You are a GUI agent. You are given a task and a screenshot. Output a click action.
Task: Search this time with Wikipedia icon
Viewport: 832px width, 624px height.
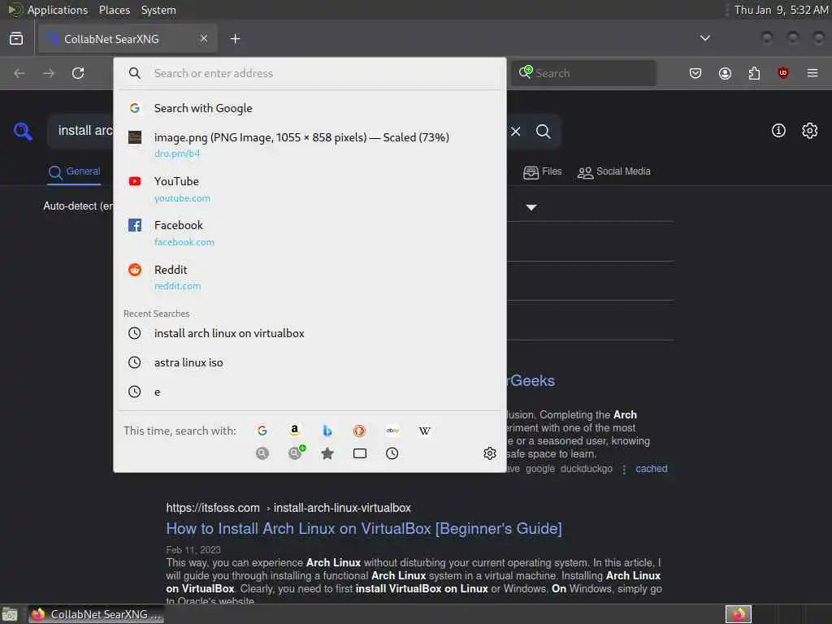click(424, 431)
